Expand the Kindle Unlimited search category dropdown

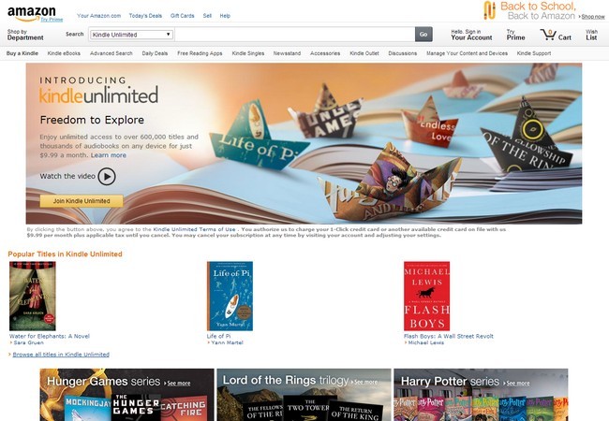131,35
